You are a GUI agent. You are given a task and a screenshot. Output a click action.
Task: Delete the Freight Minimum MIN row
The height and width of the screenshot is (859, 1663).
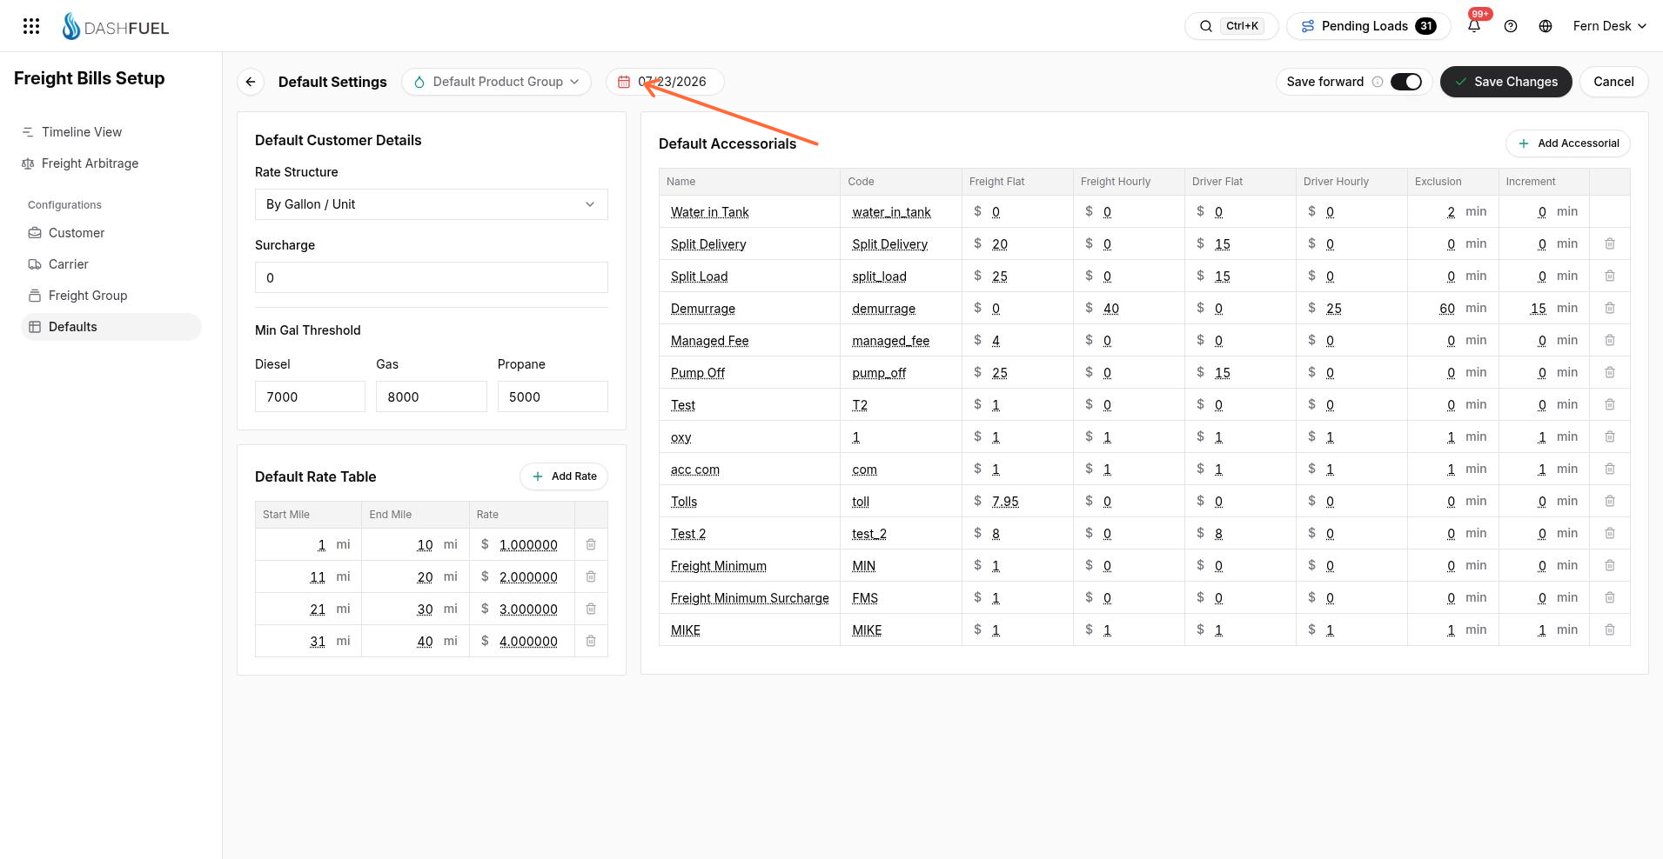click(x=1610, y=565)
